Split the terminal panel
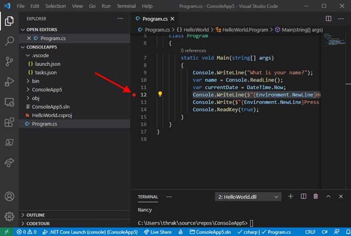The image size is (351, 236). click(x=303, y=196)
